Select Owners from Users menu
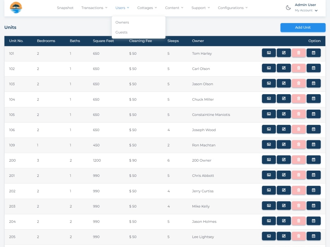 tap(122, 22)
